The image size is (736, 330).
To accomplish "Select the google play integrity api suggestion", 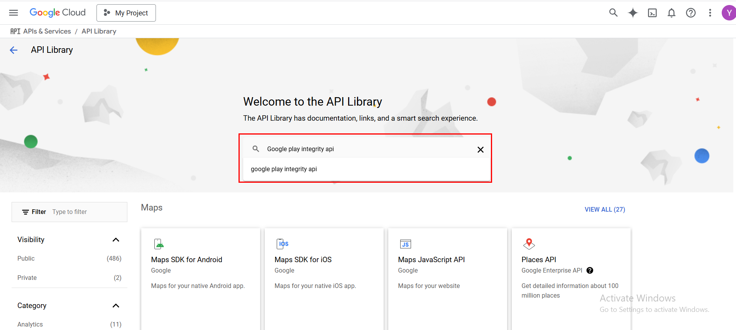I will 284,169.
